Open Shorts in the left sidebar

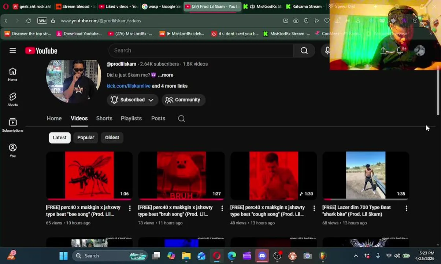pos(13,99)
